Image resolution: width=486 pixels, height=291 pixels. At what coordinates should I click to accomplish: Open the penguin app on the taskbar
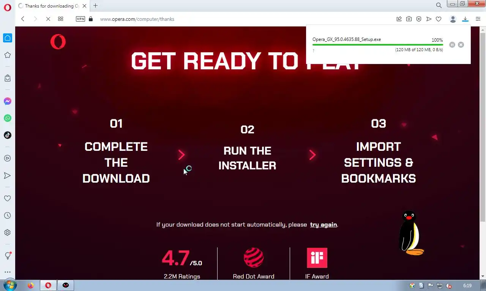coord(66,285)
